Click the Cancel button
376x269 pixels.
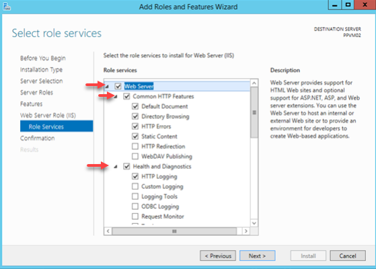point(348,256)
